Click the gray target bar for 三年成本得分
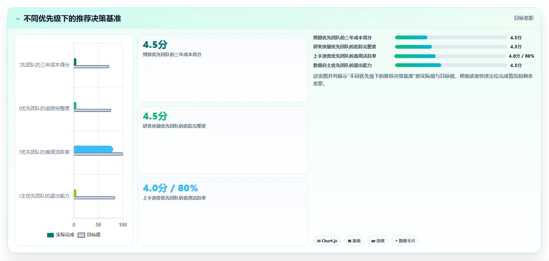 pos(91,67)
